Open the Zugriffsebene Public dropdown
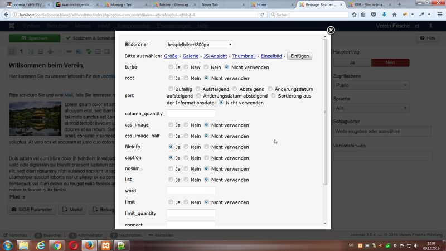Viewport: 446px width, 251px height. tap(371, 85)
